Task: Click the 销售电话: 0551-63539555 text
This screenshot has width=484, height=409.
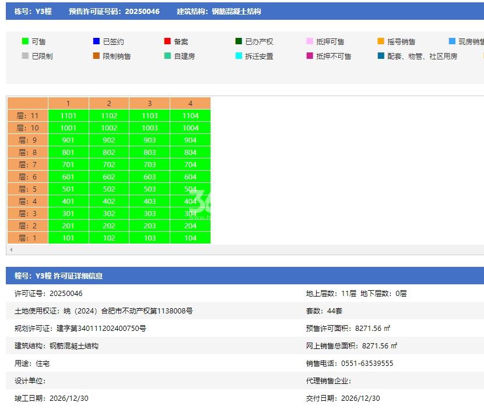Action: pos(350,364)
